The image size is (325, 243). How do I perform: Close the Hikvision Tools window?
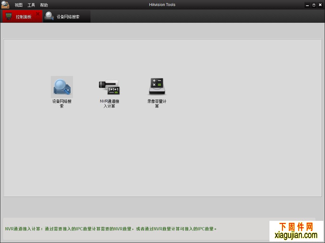(320, 5)
